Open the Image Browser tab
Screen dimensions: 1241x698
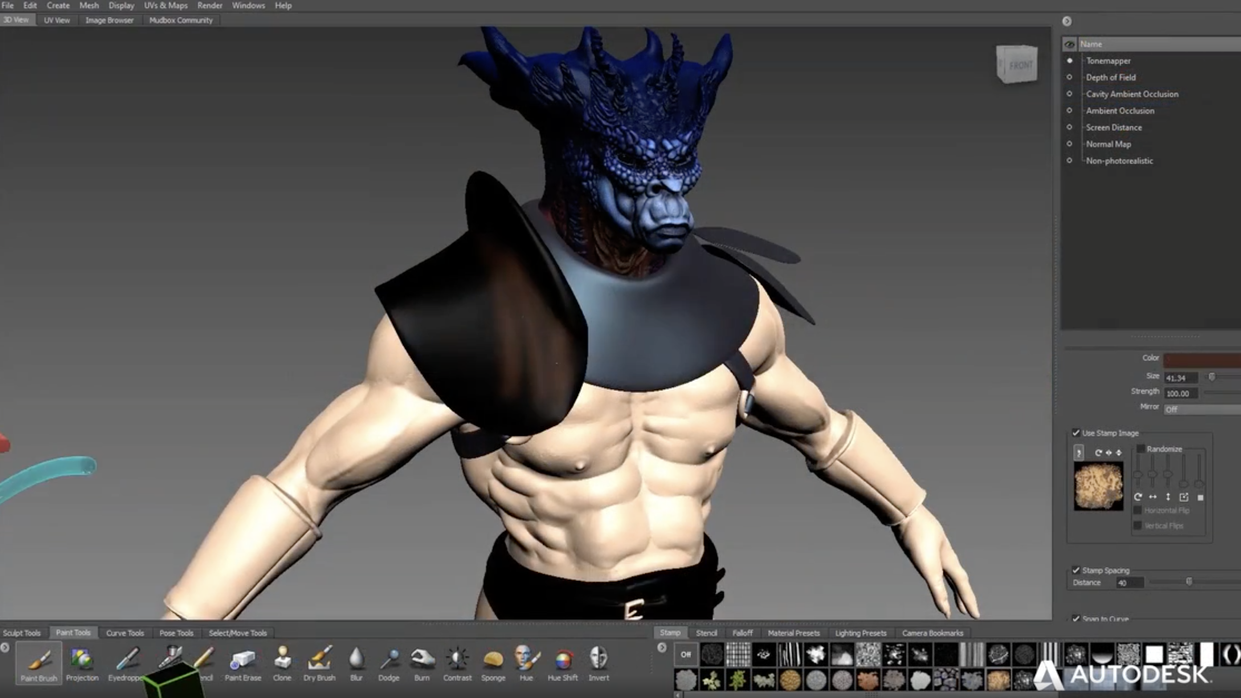(110, 20)
